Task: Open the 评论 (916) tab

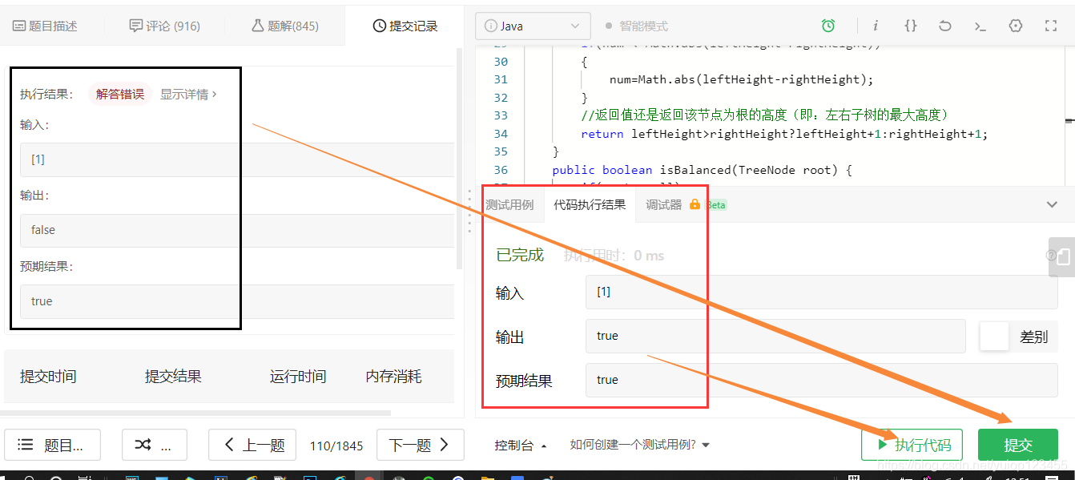Action: point(164,26)
